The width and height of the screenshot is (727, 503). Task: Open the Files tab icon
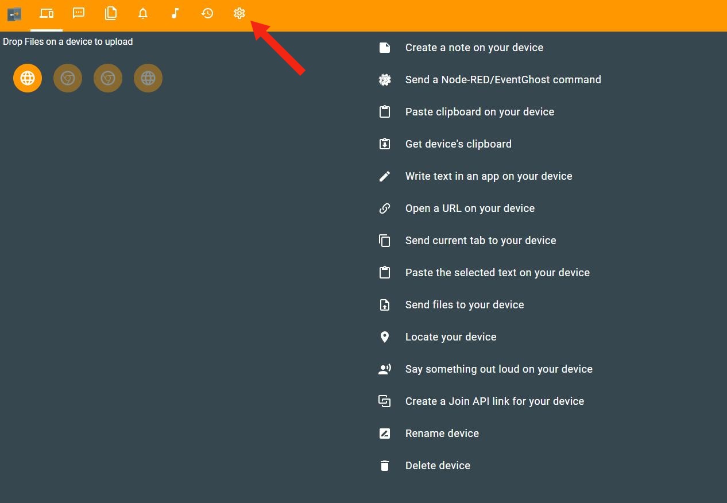(111, 13)
